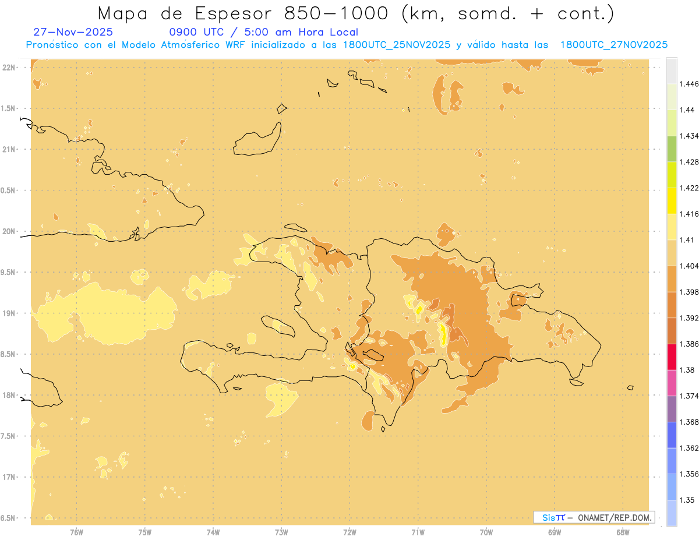
Task: Click the legend value '1.416'
Action: (x=689, y=214)
